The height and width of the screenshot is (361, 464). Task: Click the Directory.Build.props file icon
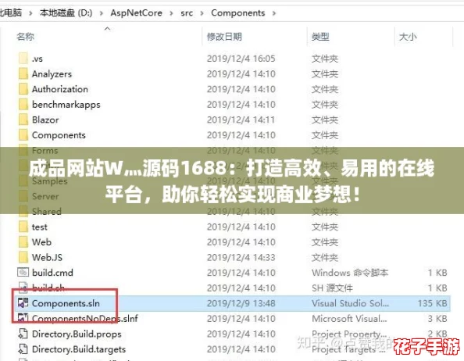coord(23,334)
